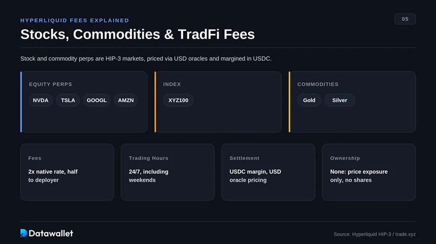Click the Commodities panel heading
436x244 pixels.
tap(318, 84)
